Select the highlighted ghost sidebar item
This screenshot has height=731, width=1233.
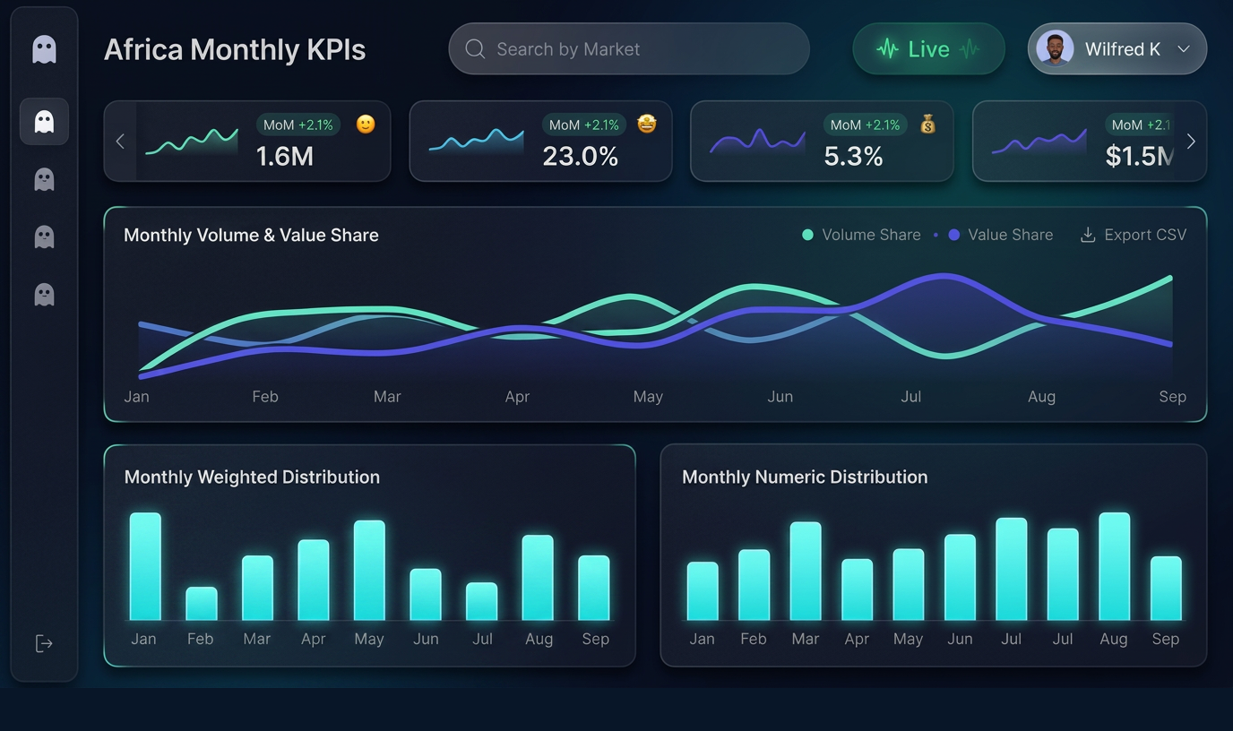point(44,122)
